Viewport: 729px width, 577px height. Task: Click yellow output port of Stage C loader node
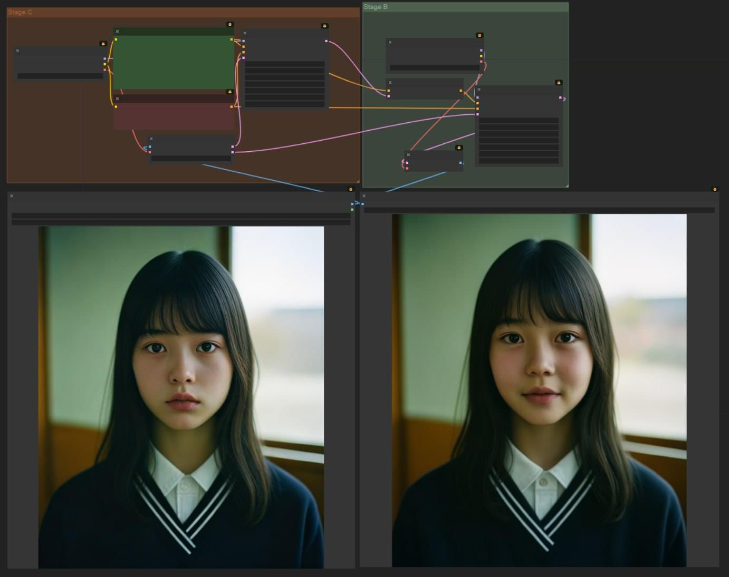(105, 64)
